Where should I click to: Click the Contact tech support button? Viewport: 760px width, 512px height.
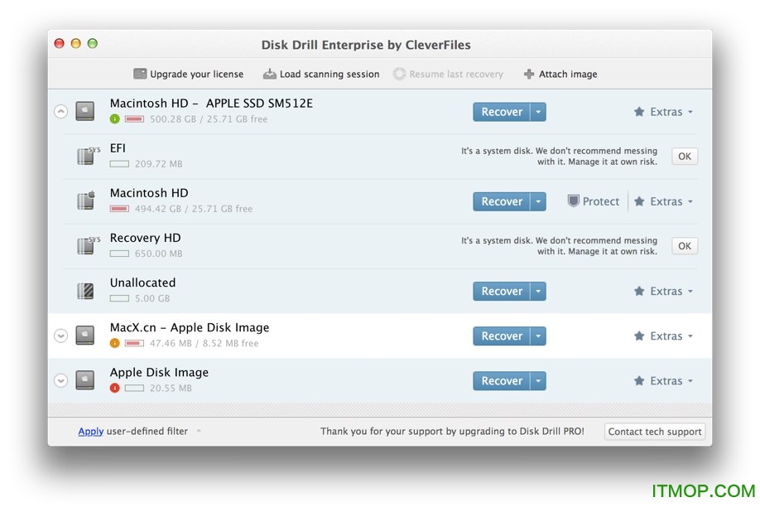click(x=654, y=431)
